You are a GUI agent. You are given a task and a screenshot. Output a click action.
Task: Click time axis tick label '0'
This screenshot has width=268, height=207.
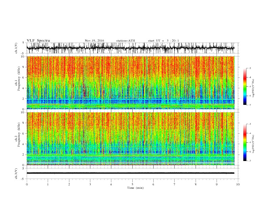coord(27,184)
